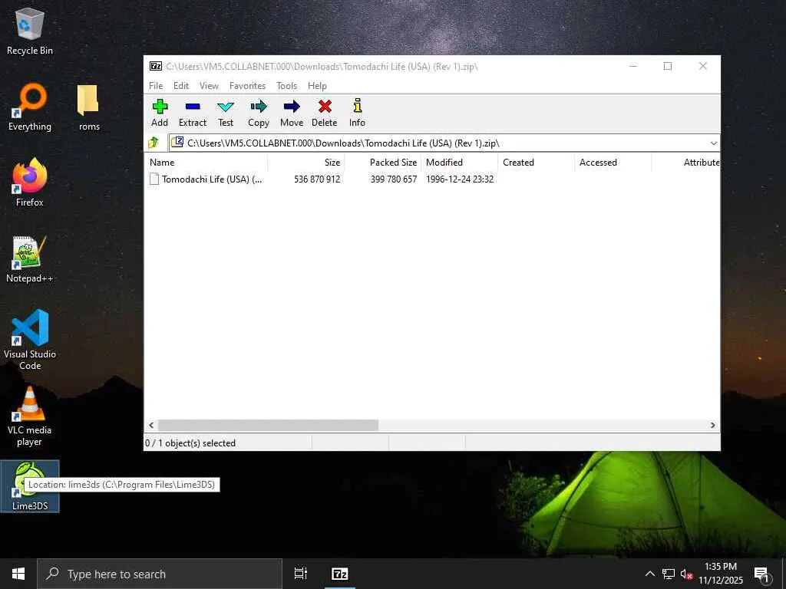The image size is (786, 589).
Task: Open the Help menu
Action: pyautogui.click(x=317, y=86)
